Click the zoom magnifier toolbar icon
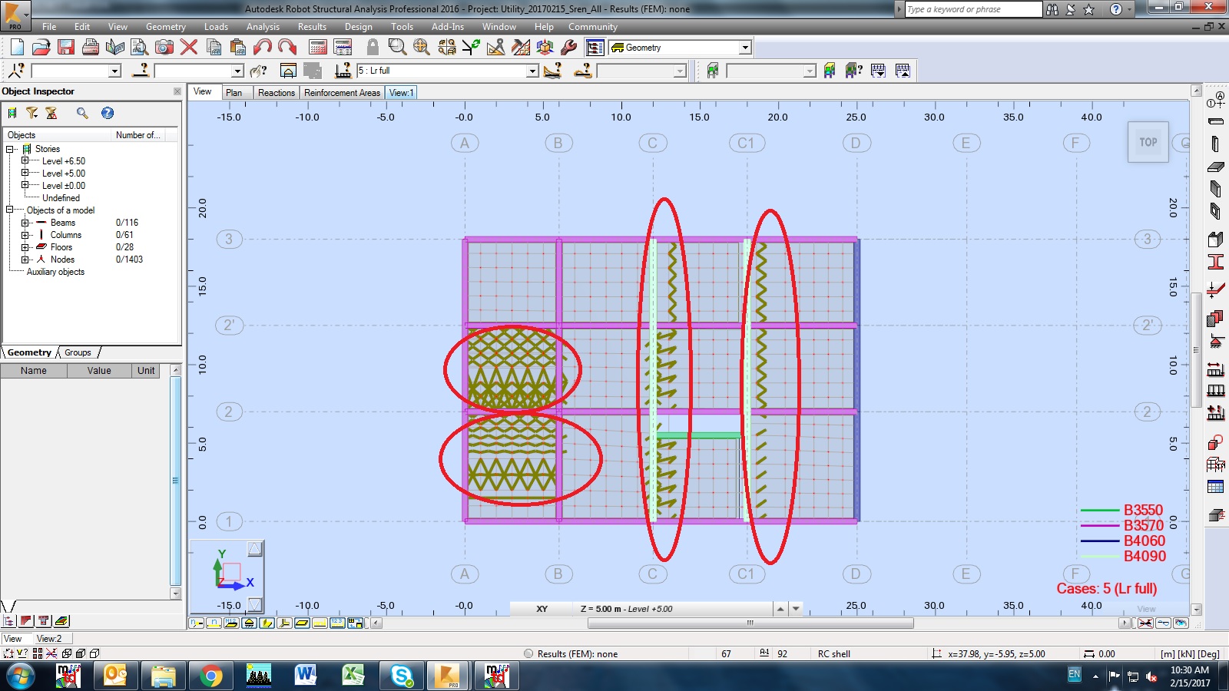Viewport: 1229px width, 691px height. click(x=397, y=48)
